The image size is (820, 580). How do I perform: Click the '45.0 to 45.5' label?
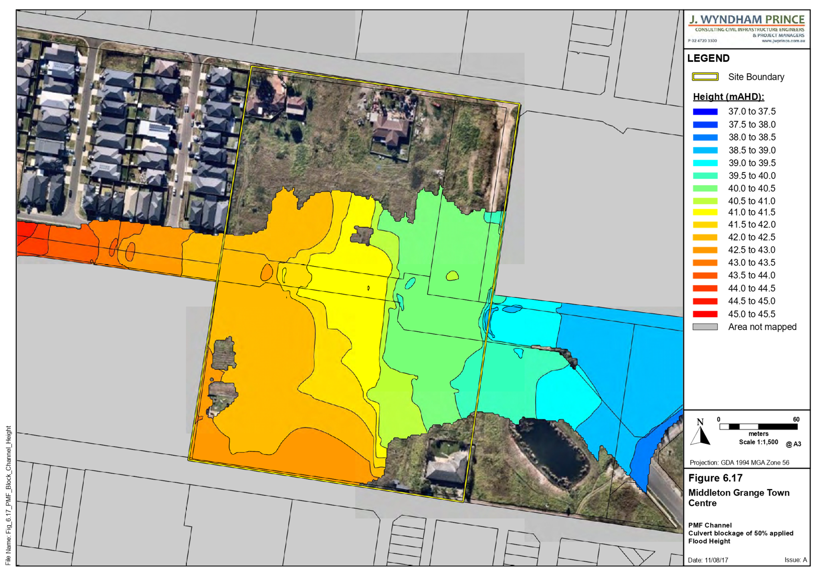pyautogui.click(x=752, y=314)
